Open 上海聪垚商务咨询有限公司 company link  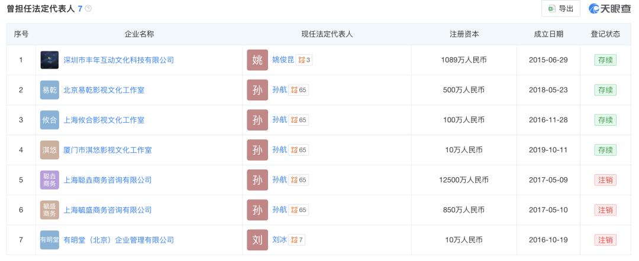107,180
